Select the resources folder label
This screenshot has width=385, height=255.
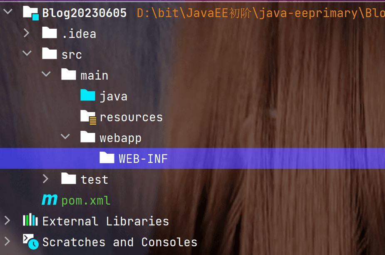pos(131,117)
